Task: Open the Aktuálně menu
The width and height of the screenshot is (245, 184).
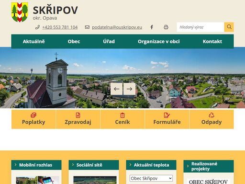Action: pyautogui.click(x=33, y=41)
